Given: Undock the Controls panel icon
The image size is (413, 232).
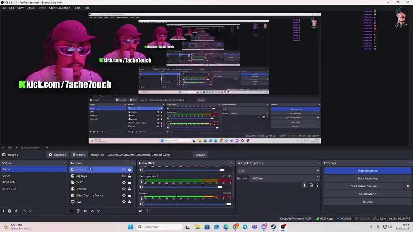Looking at the screenshot, I should pos(410,163).
